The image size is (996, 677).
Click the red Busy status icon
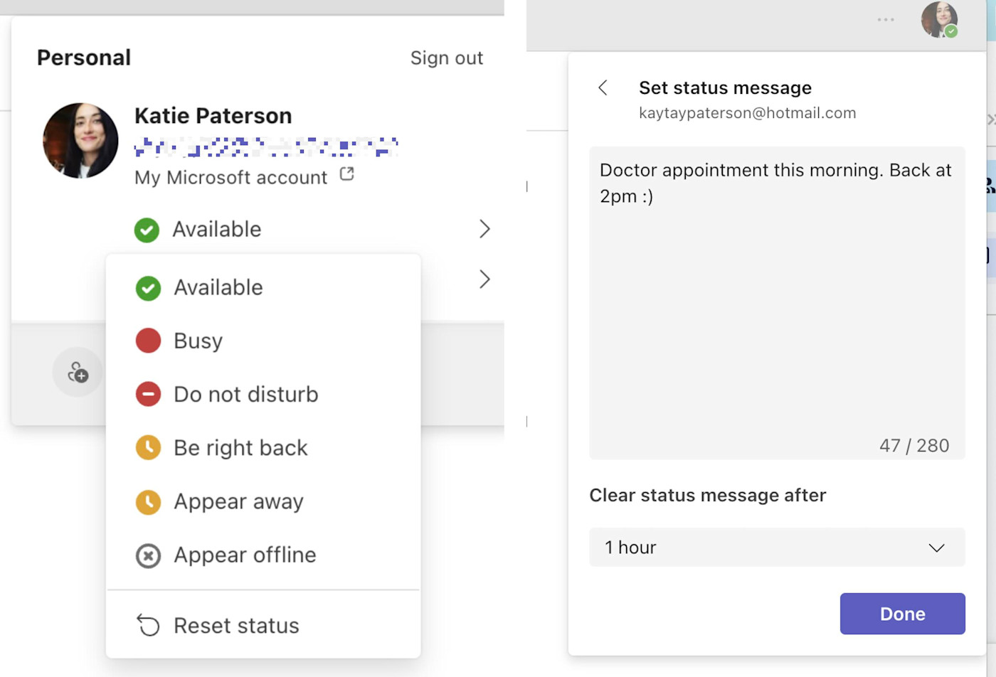point(148,341)
